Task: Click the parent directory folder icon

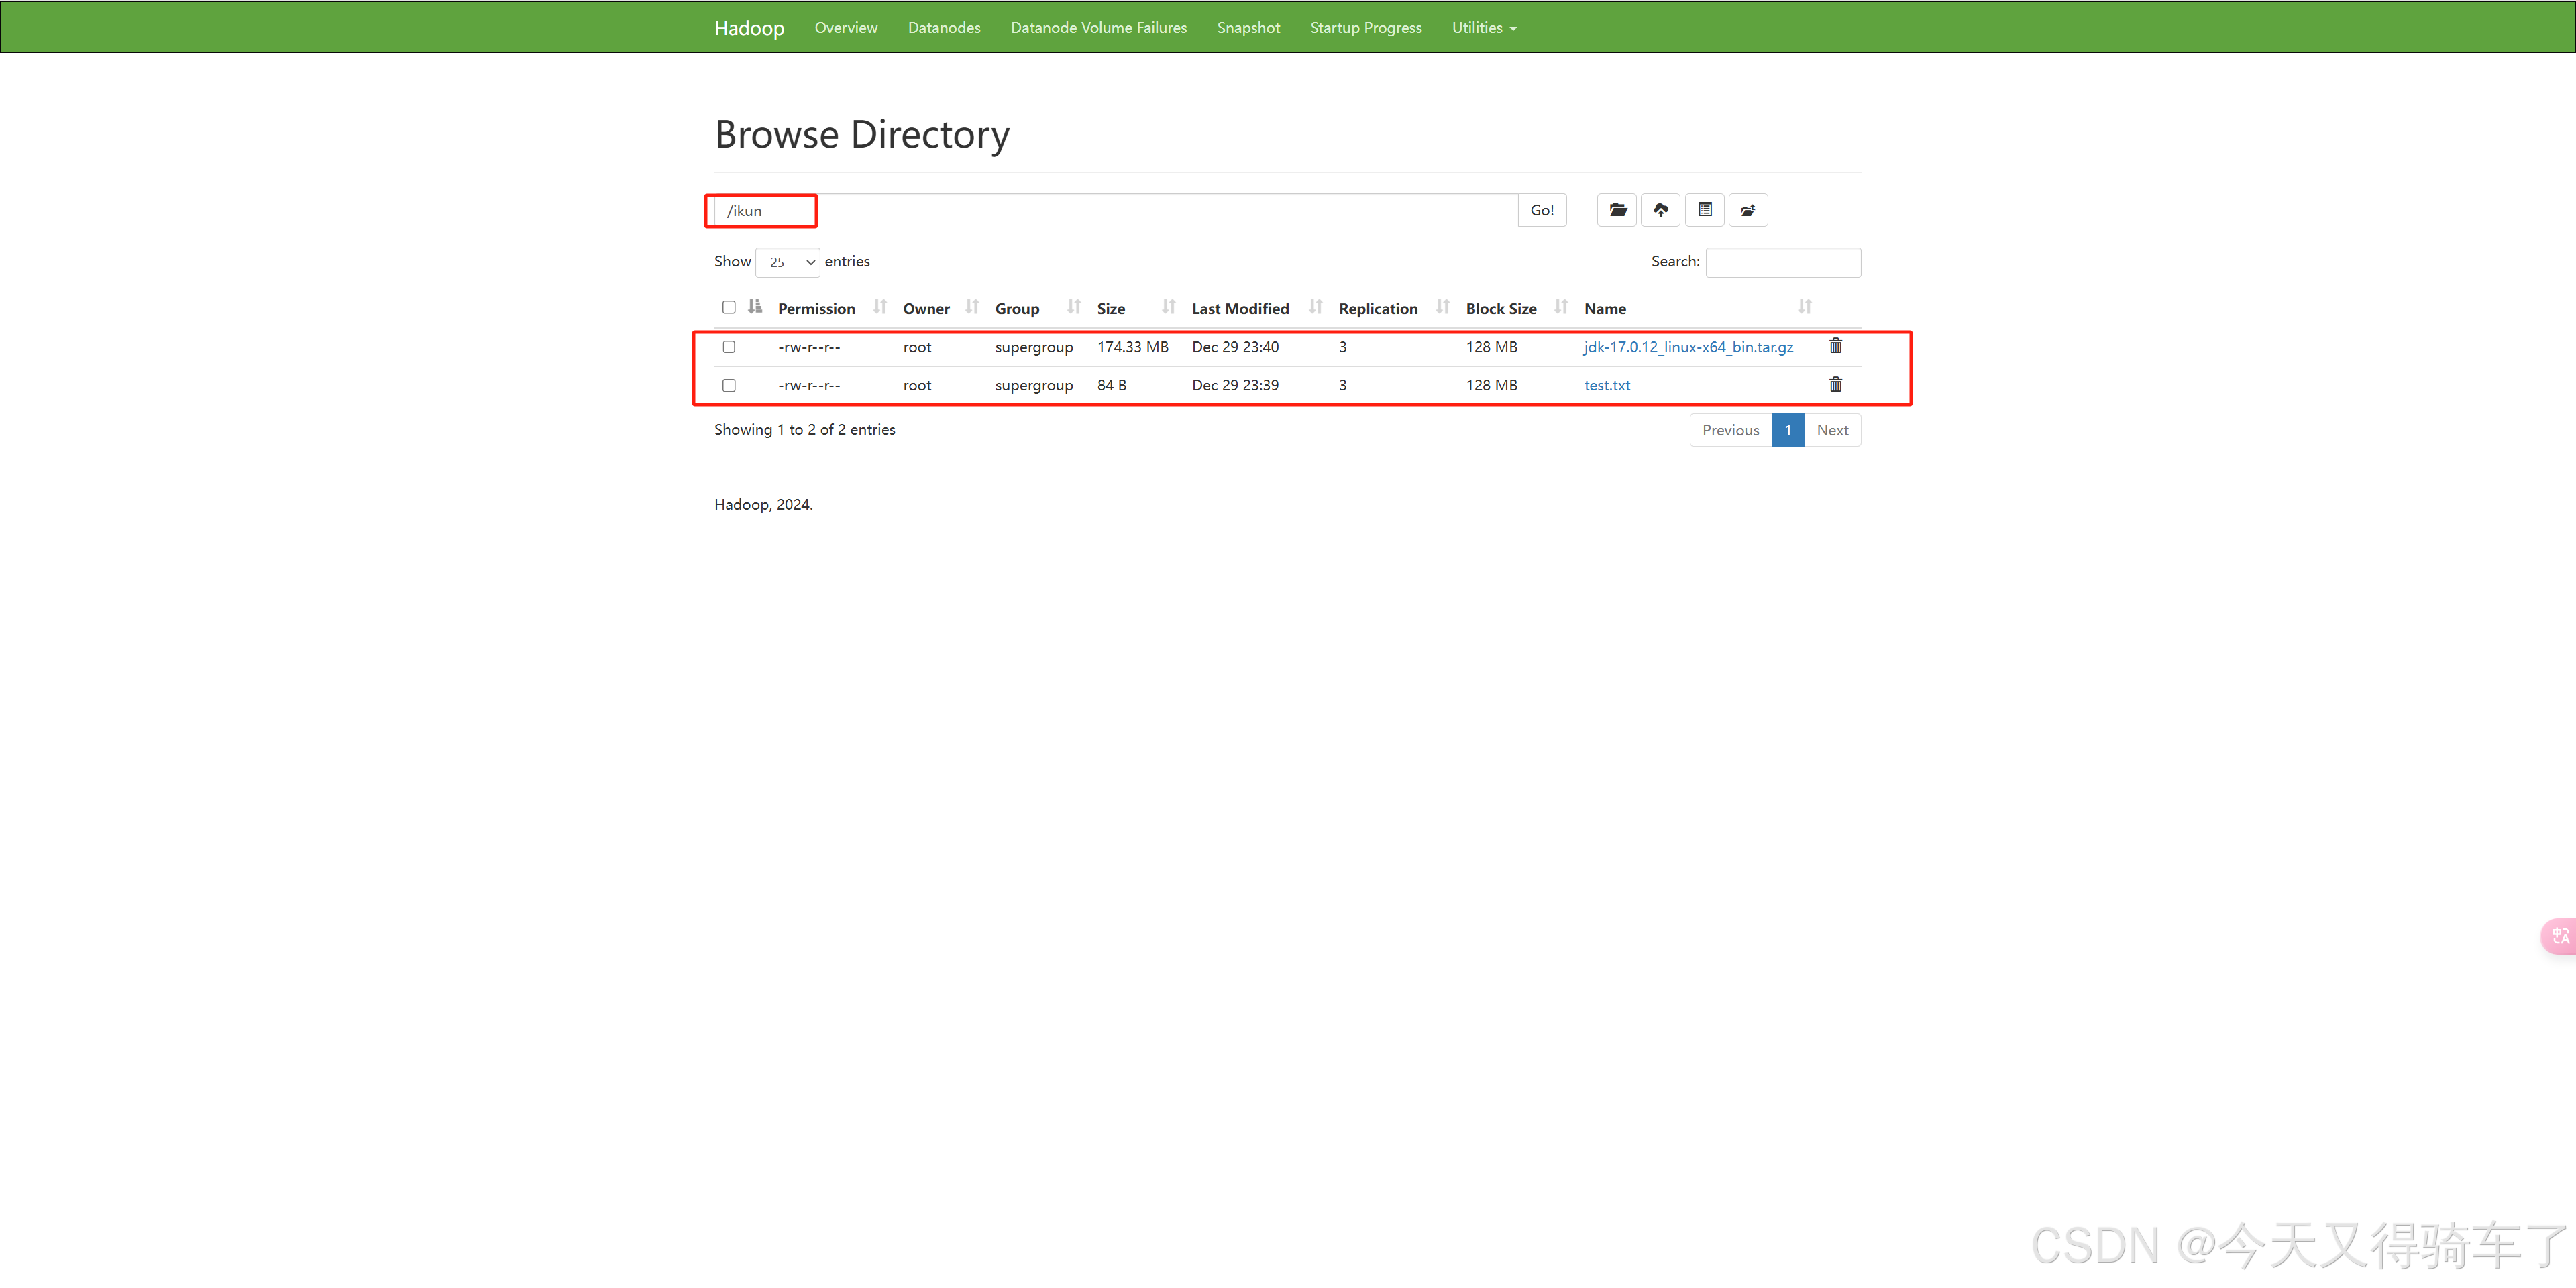Action: point(1747,210)
